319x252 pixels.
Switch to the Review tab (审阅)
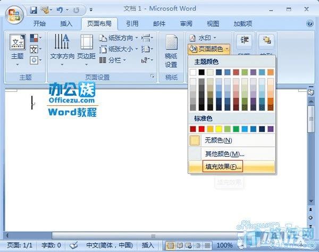pyautogui.click(x=186, y=23)
